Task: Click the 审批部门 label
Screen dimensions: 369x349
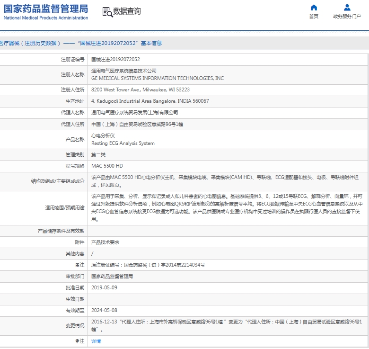Action: tap(75, 276)
